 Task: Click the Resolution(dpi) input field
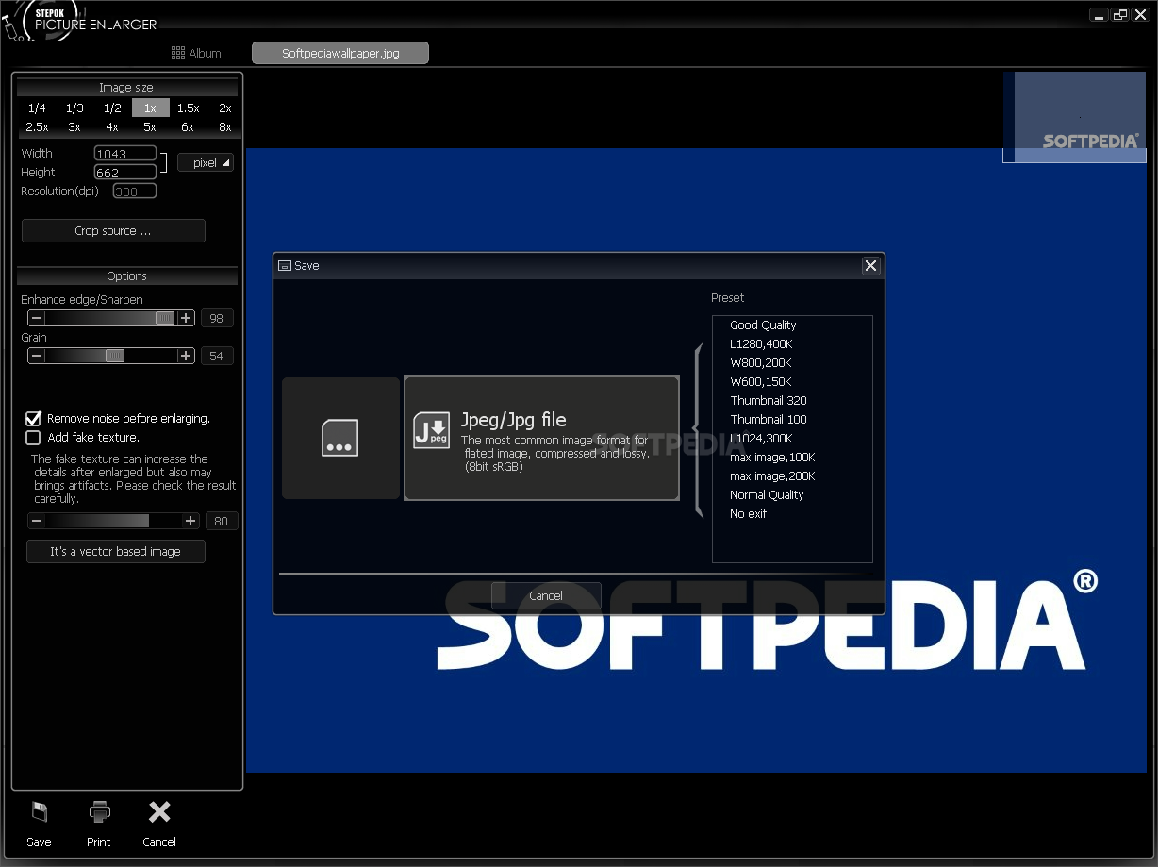(x=135, y=192)
